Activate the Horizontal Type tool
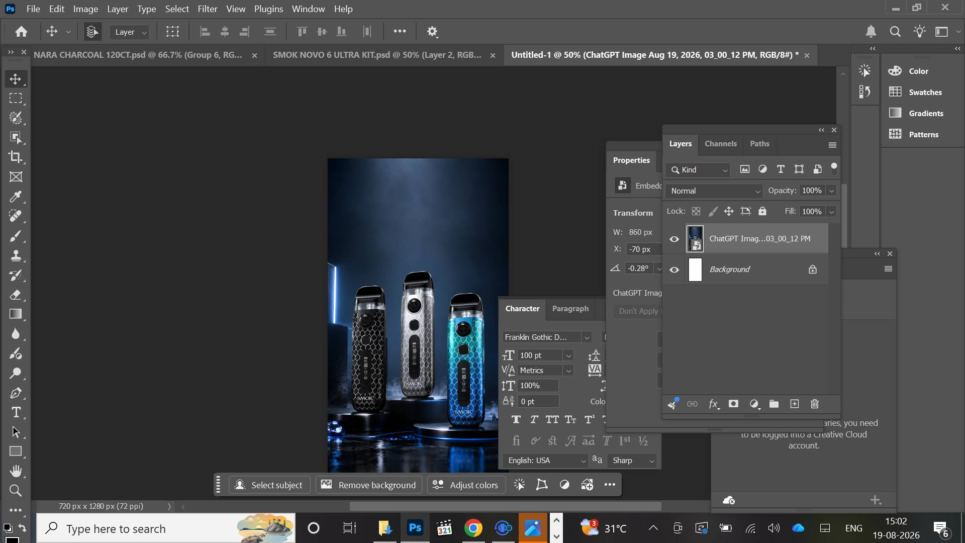965x543 pixels. pos(16,412)
